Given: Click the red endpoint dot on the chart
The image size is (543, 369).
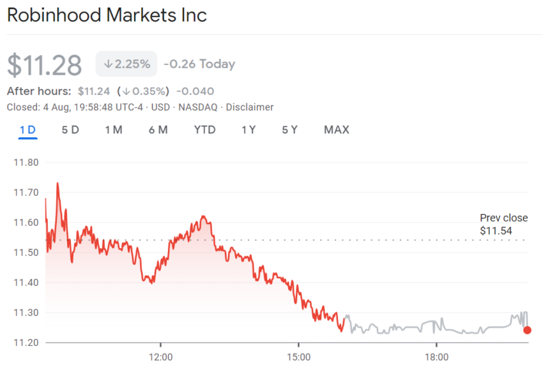Looking at the screenshot, I should tap(526, 330).
